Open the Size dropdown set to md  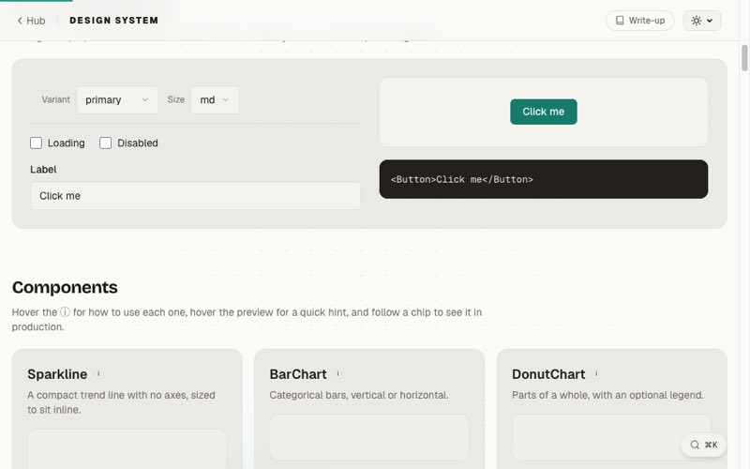(215, 100)
